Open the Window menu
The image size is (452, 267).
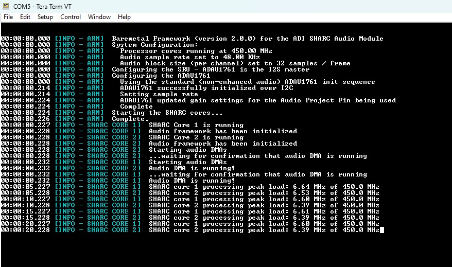(99, 17)
